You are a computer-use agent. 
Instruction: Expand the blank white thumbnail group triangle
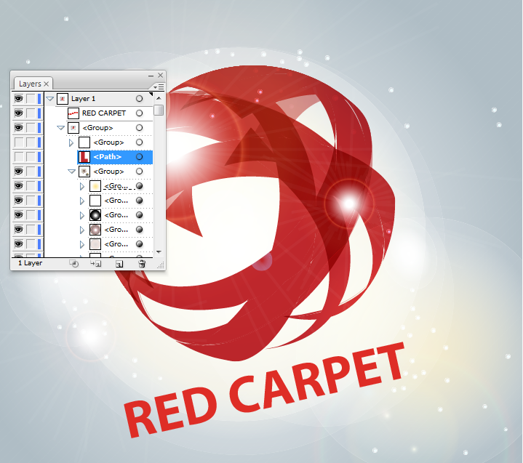(x=82, y=201)
